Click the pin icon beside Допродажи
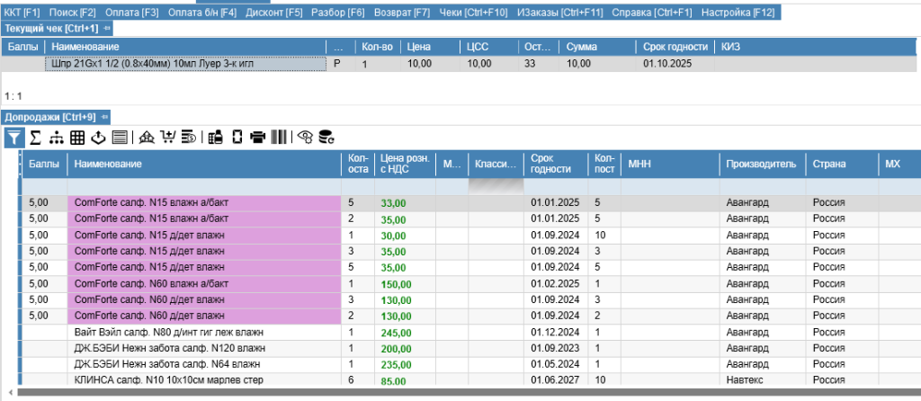 103,117
